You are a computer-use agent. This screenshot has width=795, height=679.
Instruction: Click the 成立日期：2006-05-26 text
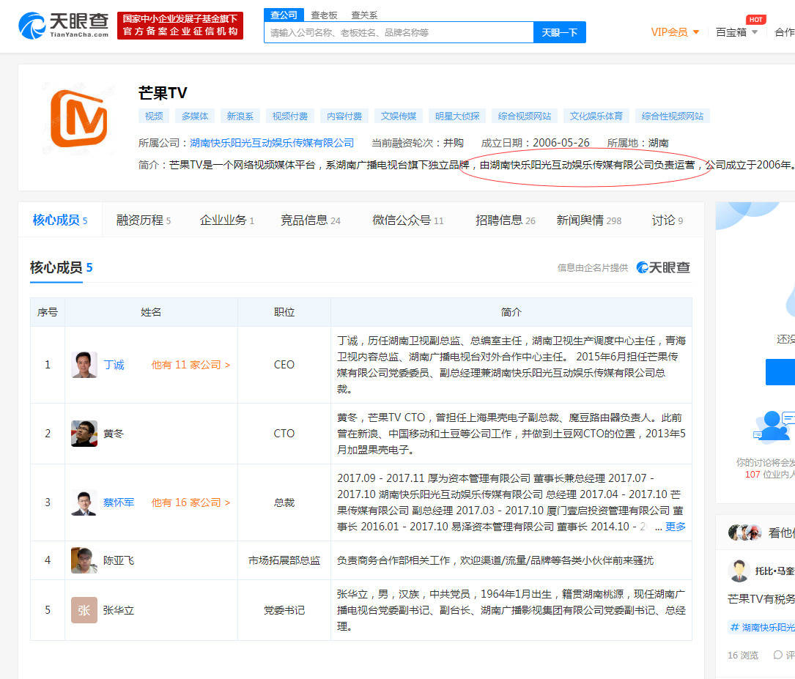(x=535, y=143)
